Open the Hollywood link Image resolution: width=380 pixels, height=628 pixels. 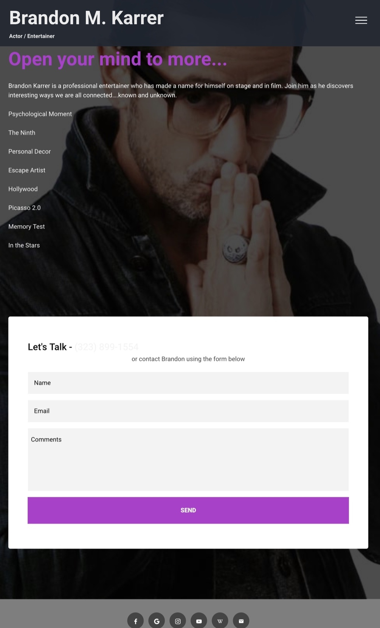23,189
